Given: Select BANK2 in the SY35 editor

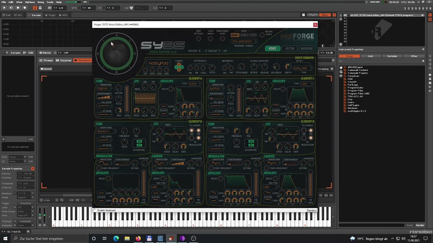Looking at the screenshot, I should click(x=244, y=35).
